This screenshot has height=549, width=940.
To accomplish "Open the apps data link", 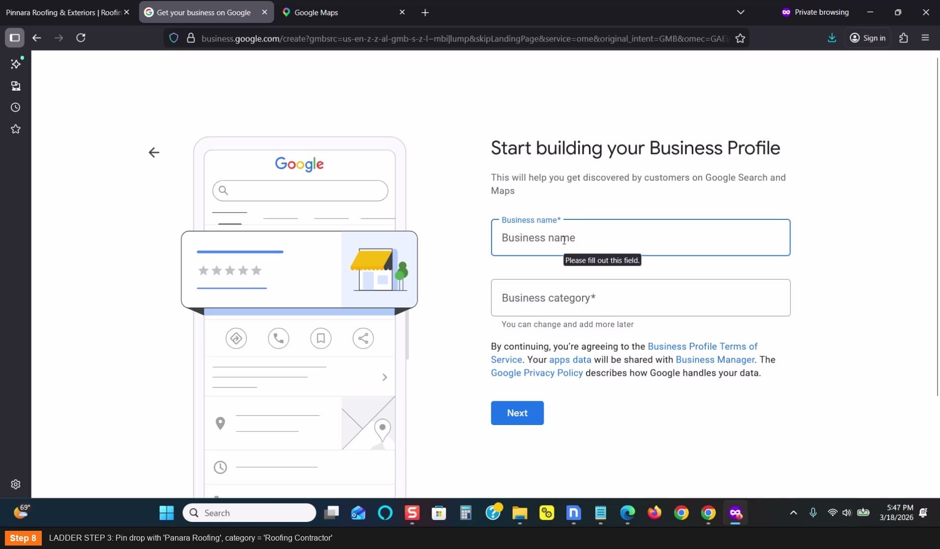I will (570, 360).
